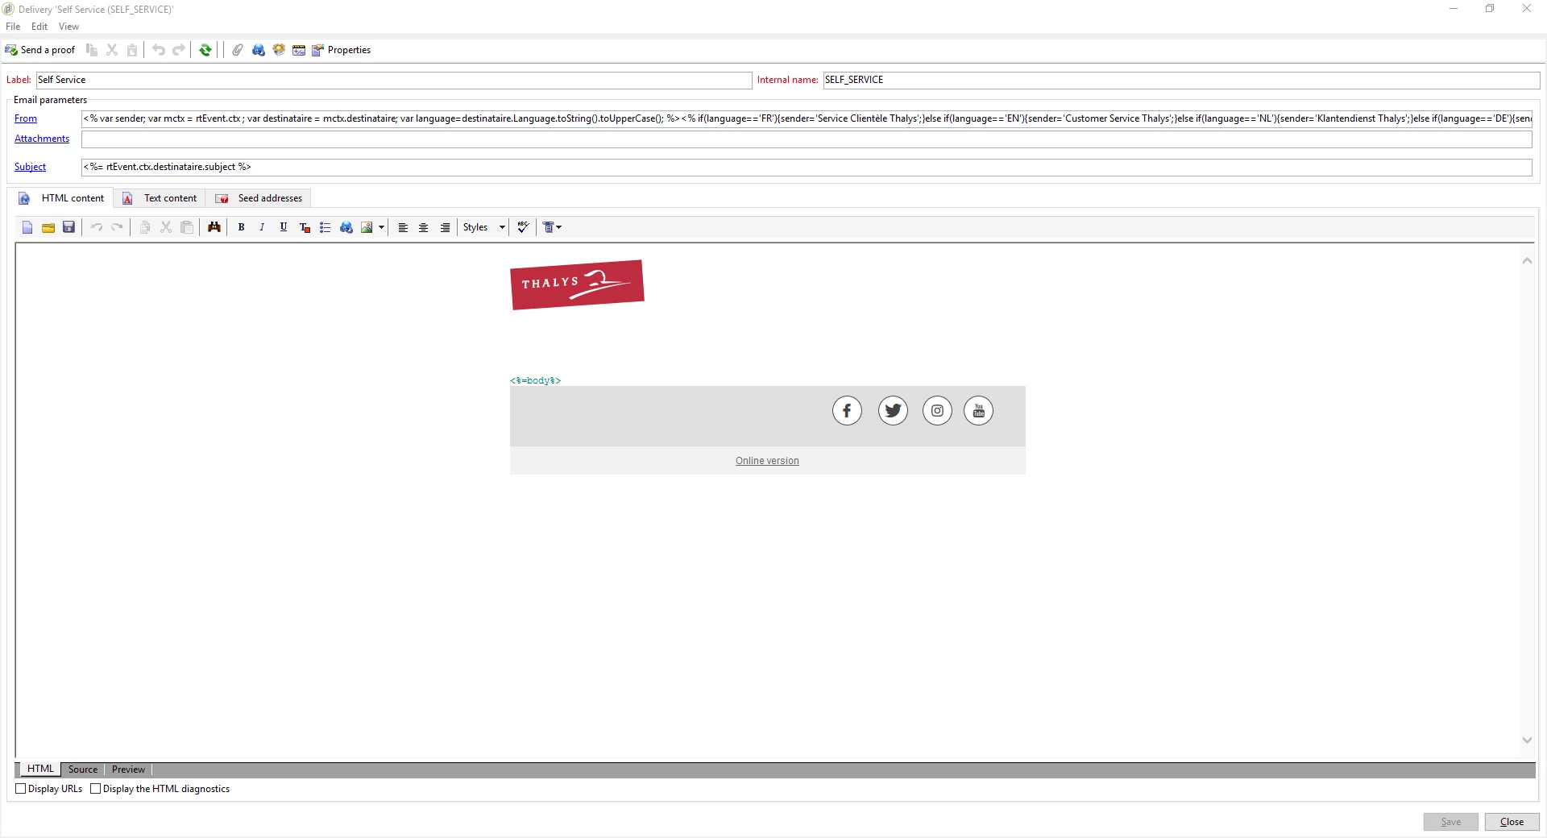Click the paperclip attachment icon

[238, 50]
